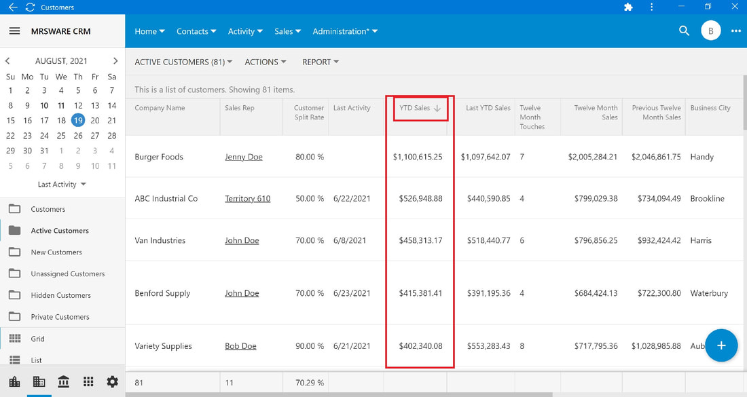Screen dimensions: 747x397
Task: Open John Doe link for Benford Supply
Action: coord(242,293)
